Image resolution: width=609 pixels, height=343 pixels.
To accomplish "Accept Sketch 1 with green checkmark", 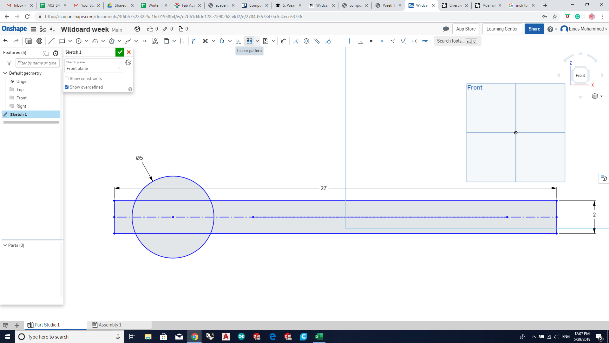I will coord(120,52).
